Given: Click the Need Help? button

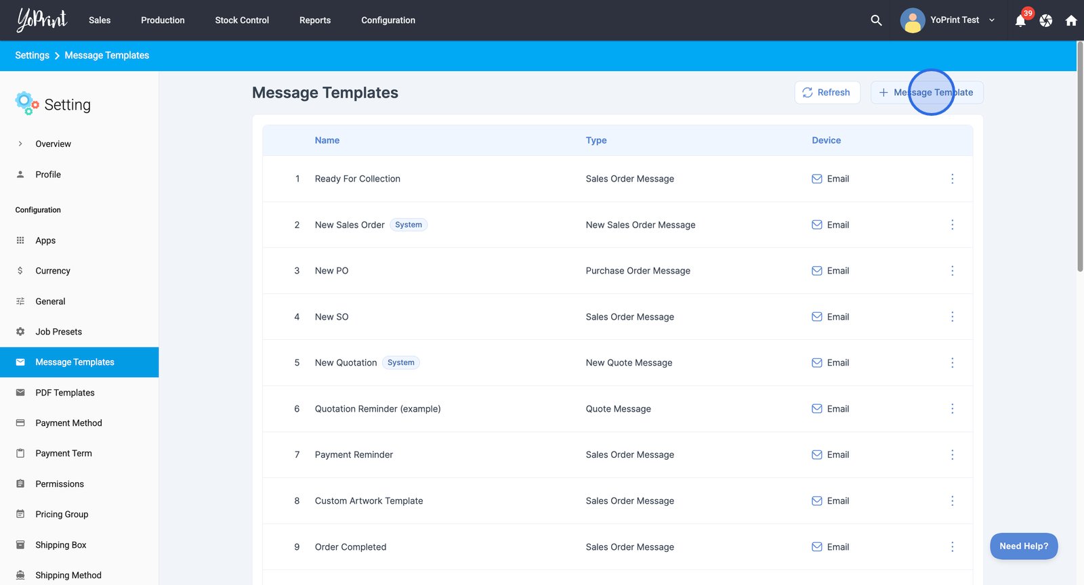Looking at the screenshot, I should pyautogui.click(x=1023, y=546).
